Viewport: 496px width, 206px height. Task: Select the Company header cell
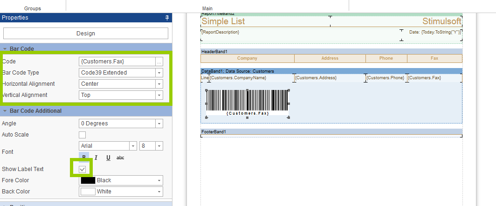point(248,58)
